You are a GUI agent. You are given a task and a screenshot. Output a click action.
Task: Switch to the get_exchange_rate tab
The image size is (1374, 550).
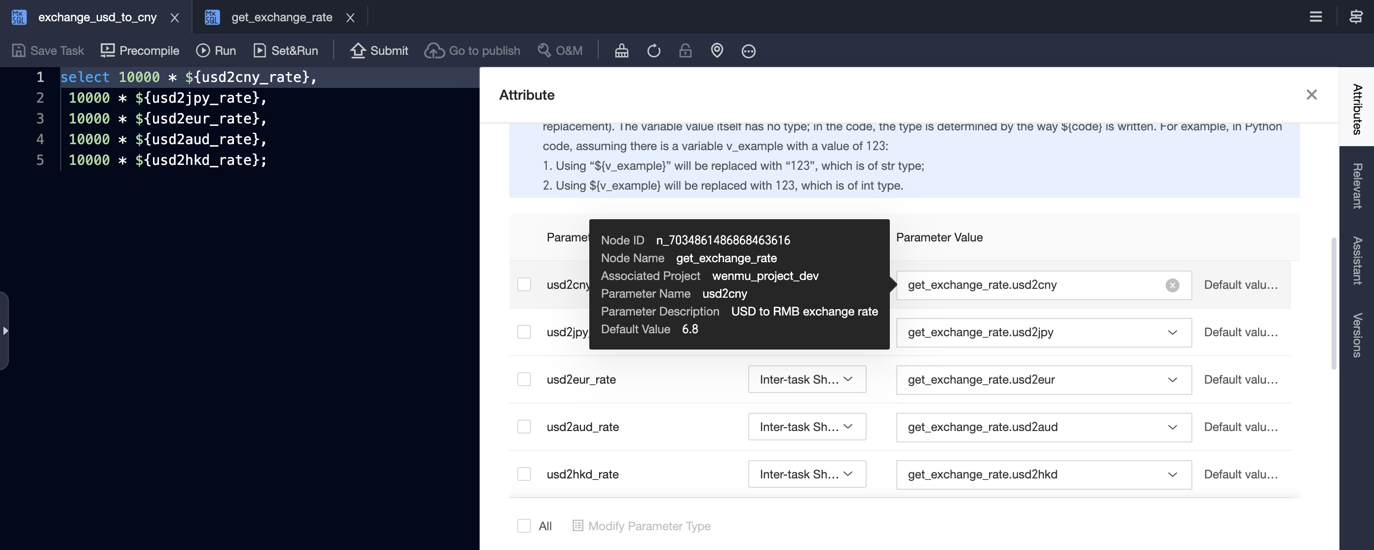(281, 17)
